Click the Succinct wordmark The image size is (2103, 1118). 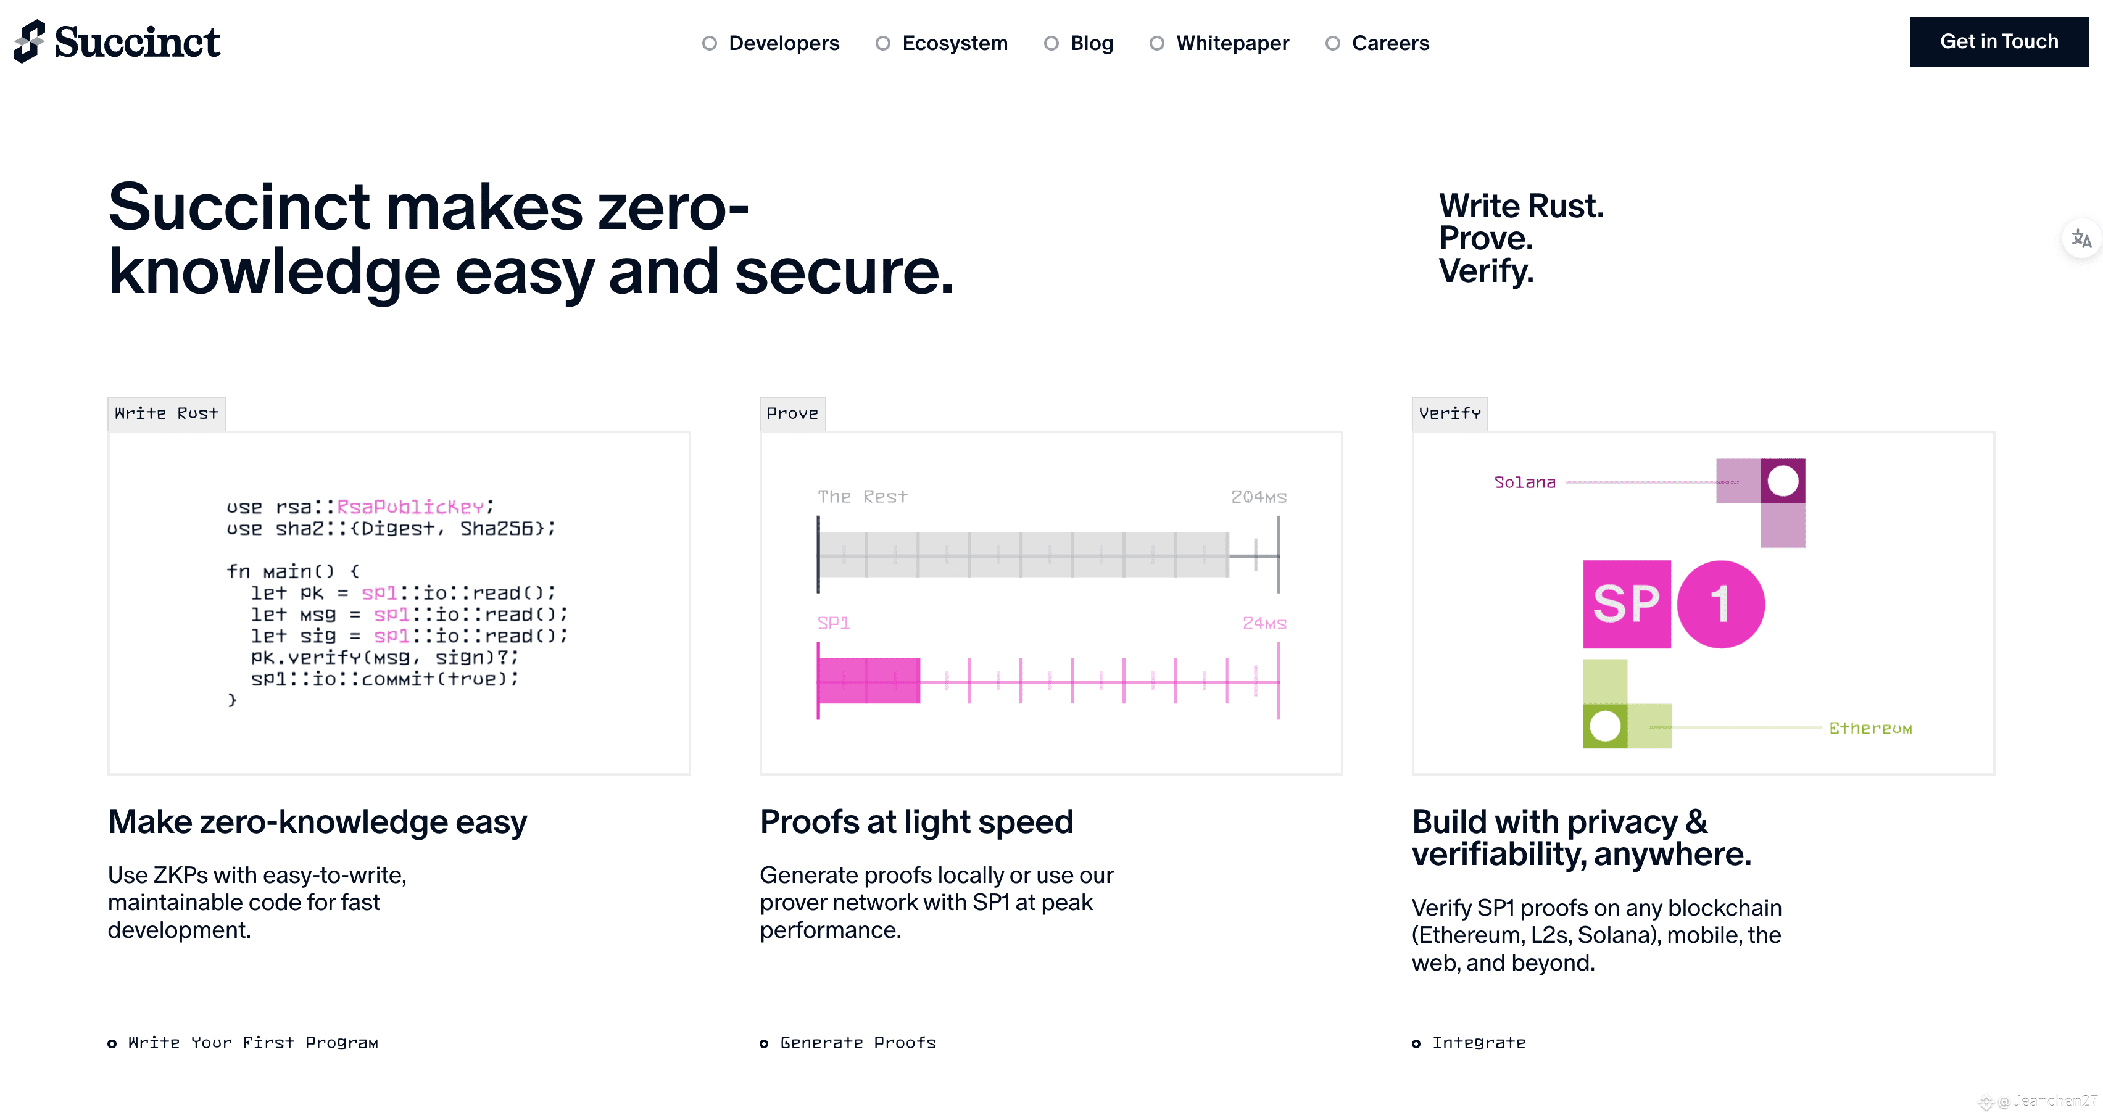click(x=137, y=41)
